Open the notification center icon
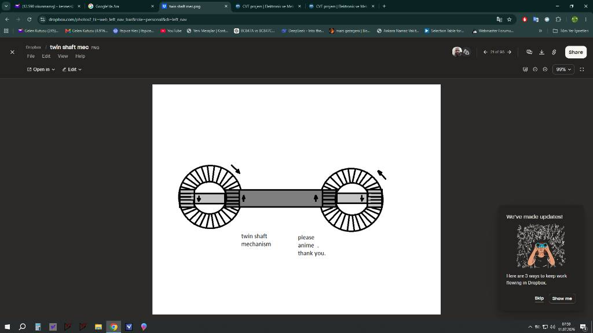Viewport: 593px width, 333px height. point(584,327)
